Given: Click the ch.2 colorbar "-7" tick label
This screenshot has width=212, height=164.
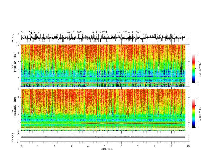Looking at the screenshot, I should pyautogui.click(x=198, y=128).
